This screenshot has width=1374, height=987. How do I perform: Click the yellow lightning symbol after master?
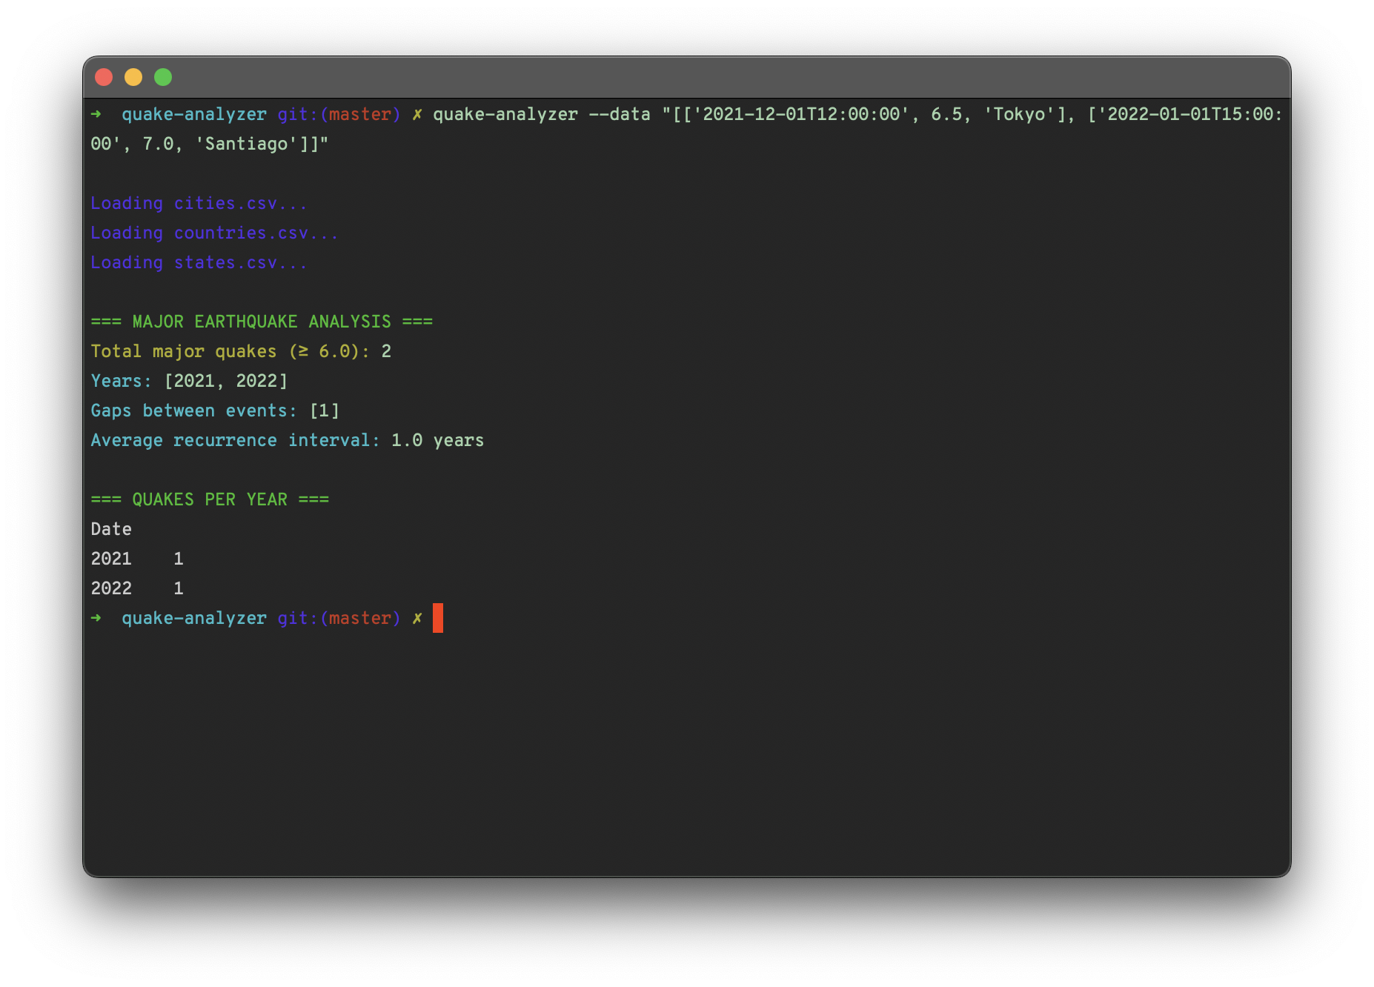417,114
